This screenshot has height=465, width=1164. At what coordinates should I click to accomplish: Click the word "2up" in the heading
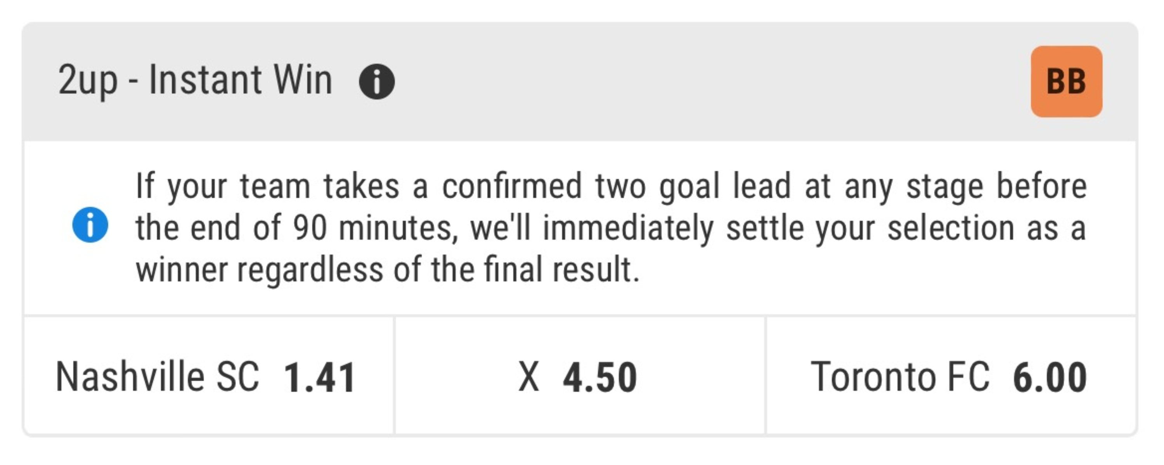coord(88,80)
